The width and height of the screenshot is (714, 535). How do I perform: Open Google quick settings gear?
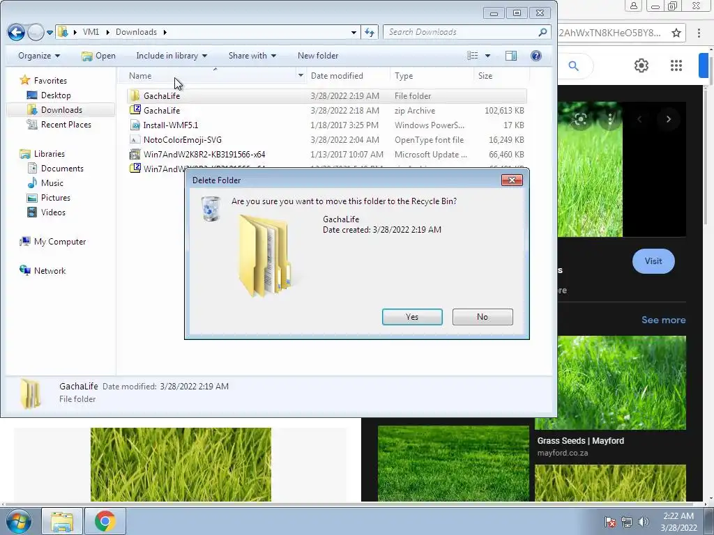click(641, 65)
